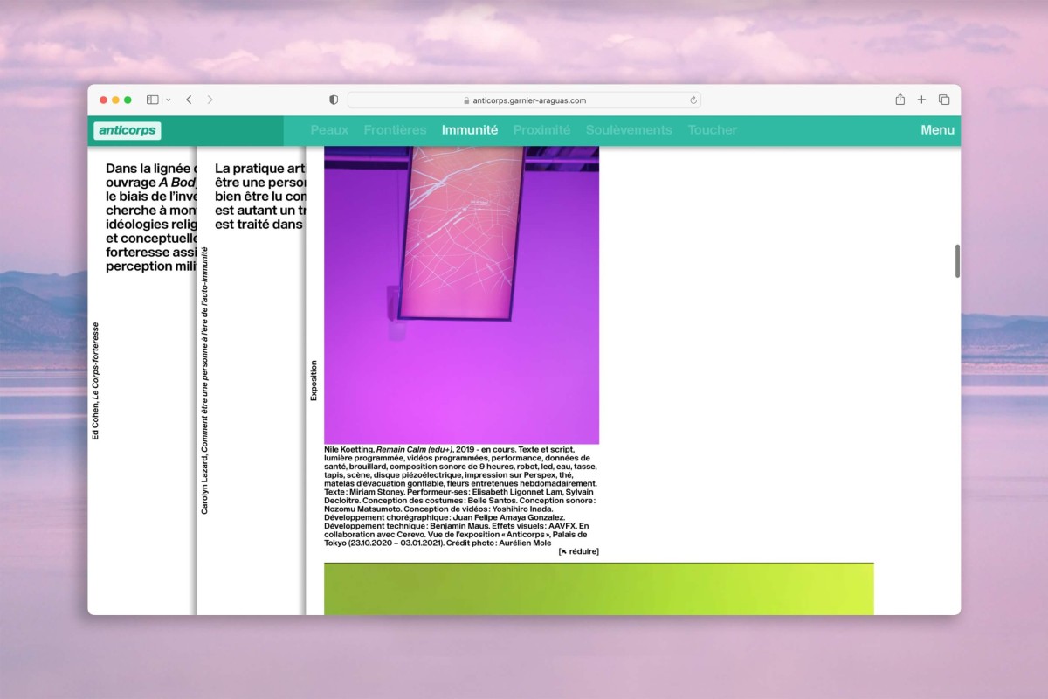Go back using the back arrow
Screen dimensions: 1048x699
(x=189, y=100)
